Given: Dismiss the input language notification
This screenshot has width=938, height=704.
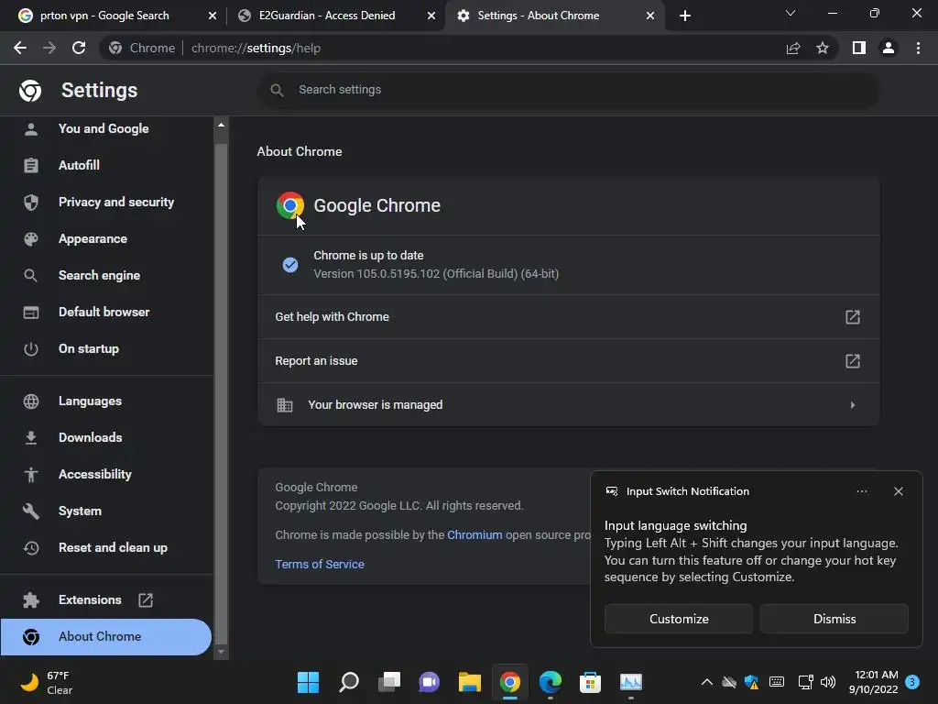Looking at the screenshot, I should click(x=834, y=619).
